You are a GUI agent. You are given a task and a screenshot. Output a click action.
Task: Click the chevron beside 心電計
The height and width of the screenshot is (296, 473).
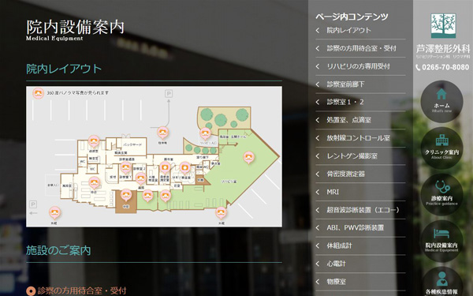[318, 264]
